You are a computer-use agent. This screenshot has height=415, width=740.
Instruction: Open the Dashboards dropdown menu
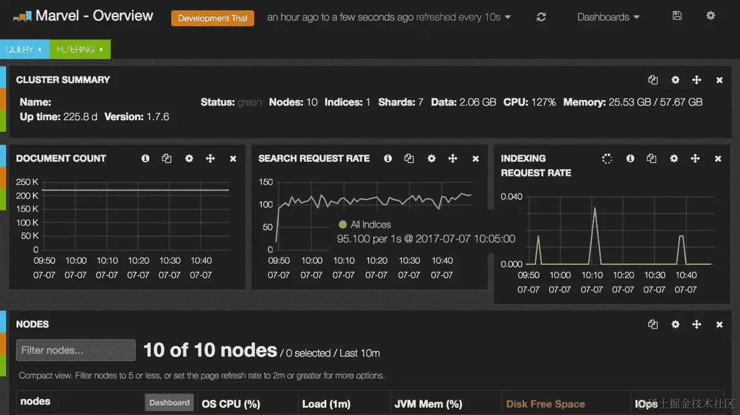point(609,17)
